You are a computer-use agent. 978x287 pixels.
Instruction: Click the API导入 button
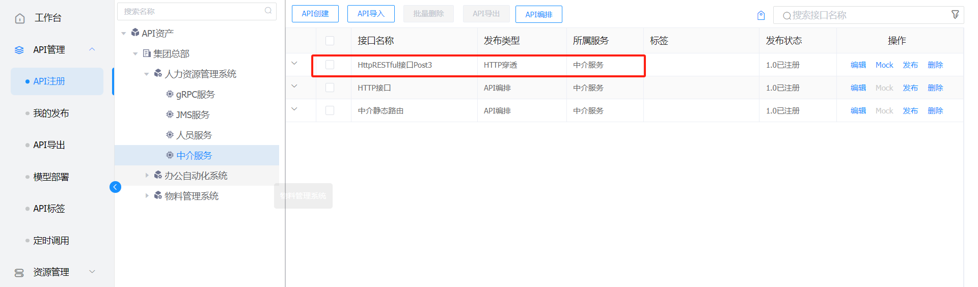[371, 14]
